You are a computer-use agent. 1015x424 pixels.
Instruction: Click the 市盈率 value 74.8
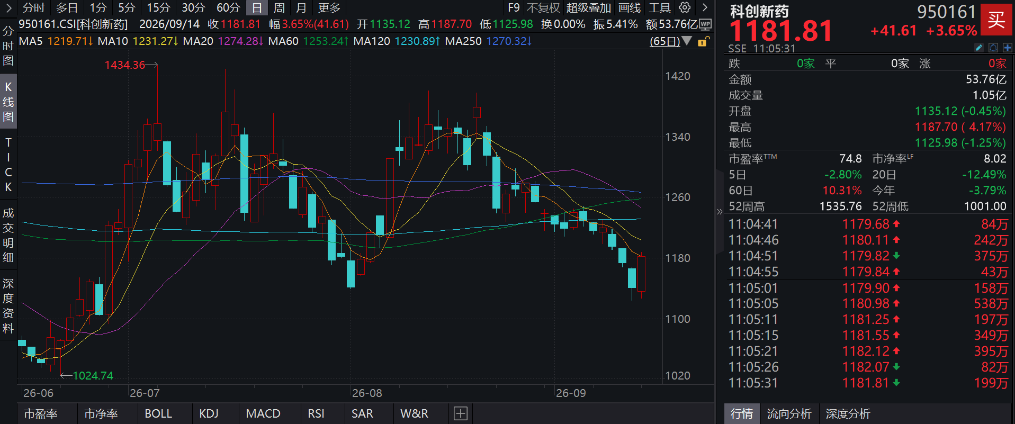coord(850,158)
